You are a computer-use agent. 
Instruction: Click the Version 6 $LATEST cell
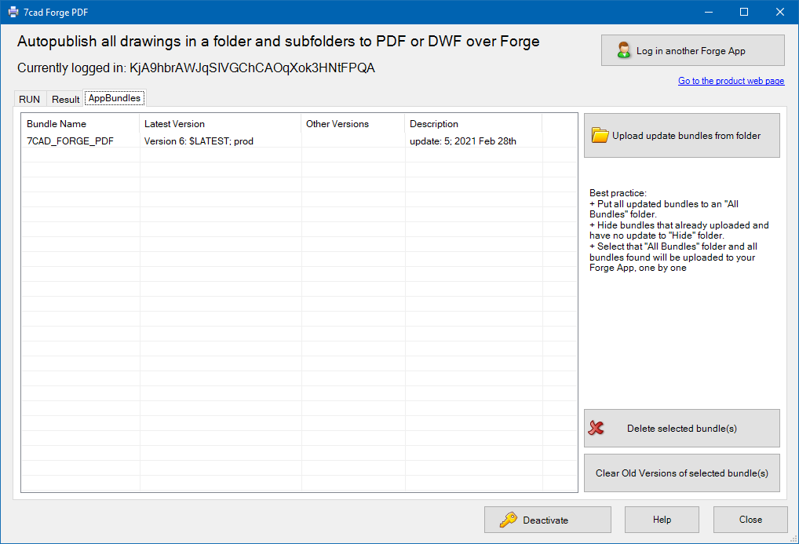(x=199, y=141)
